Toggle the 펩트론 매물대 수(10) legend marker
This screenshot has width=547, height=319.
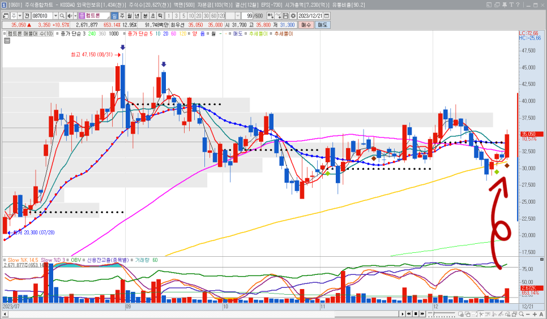(x=5, y=34)
